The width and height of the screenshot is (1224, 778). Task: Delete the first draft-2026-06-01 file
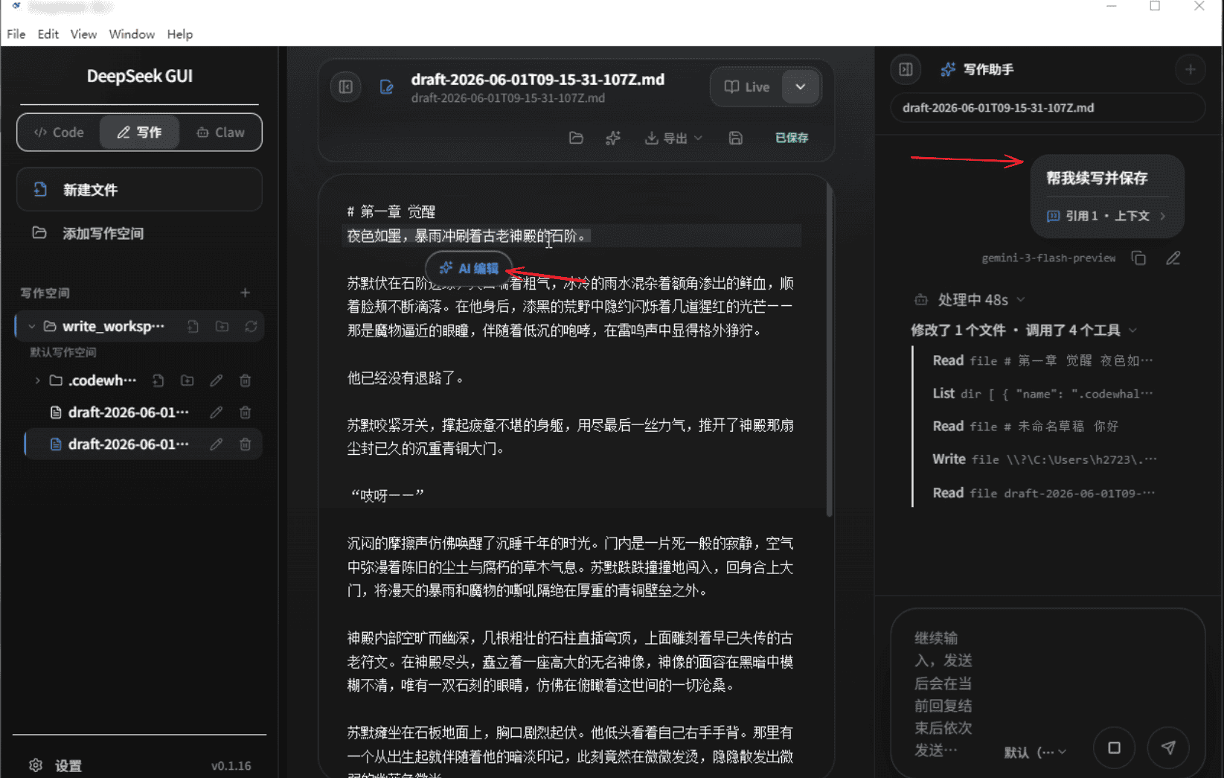pos(245,412)
